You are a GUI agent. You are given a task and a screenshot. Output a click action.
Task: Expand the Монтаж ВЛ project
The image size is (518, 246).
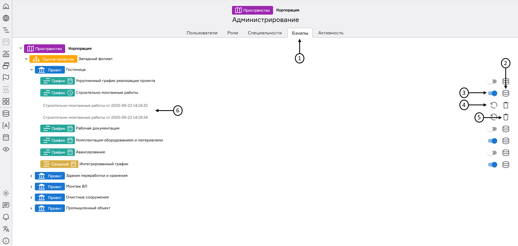click(31, 187)
